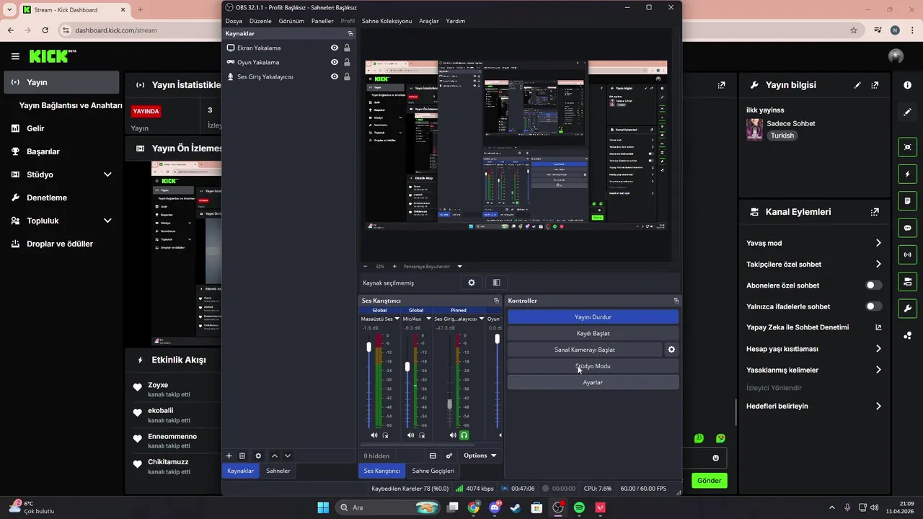Move source up with arrow icon
The image size is (923, 519).
coord(275,456)
